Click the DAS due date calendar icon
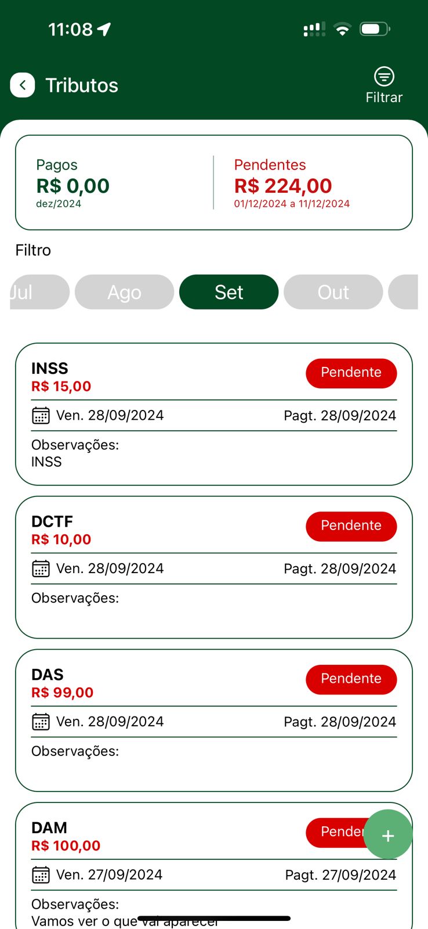The image size is (428, 929). (x=41, y=722)
